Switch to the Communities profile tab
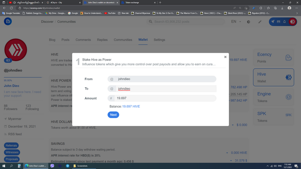This screenshot has height=169, width=301. [123, 40]
